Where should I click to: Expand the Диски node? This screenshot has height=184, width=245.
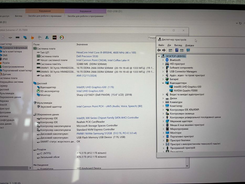coord(163,98)
